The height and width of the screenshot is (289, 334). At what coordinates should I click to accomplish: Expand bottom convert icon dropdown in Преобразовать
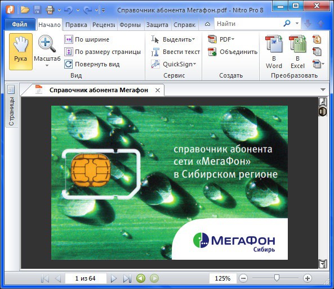pos(323,64)
